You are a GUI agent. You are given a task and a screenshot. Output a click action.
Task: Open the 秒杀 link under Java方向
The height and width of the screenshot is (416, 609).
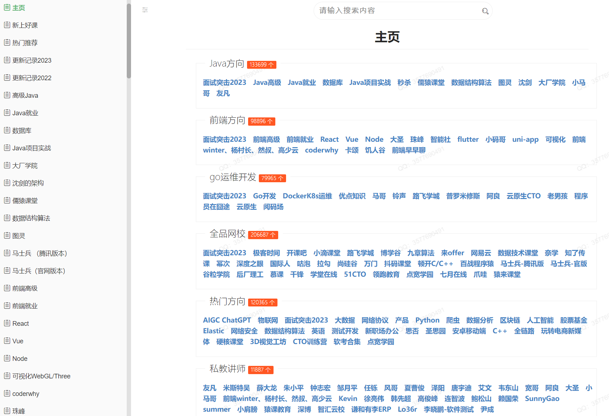[404, 83]
